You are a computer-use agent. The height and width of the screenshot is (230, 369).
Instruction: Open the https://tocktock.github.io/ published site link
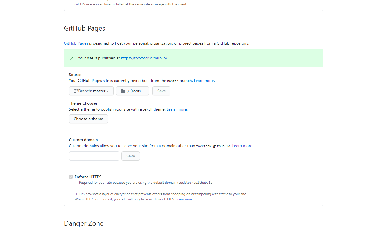click(144, 58)
